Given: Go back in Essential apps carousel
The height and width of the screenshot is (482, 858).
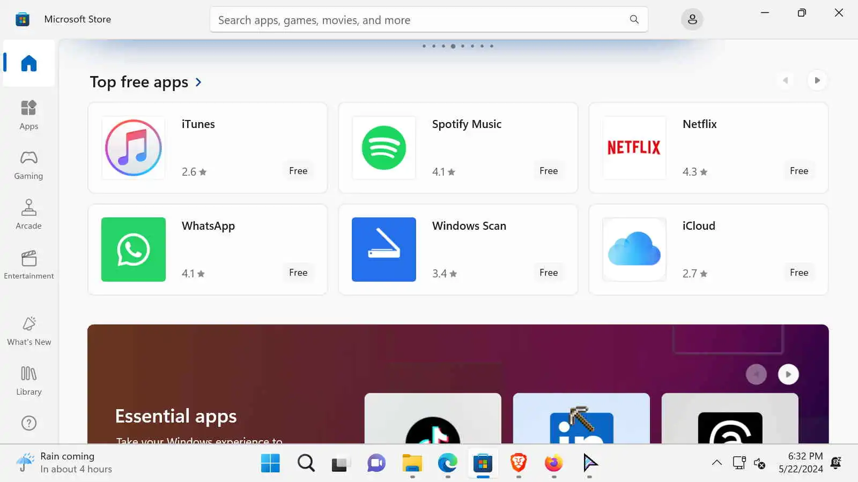Looking at the screenshot, I should [757, 374].
